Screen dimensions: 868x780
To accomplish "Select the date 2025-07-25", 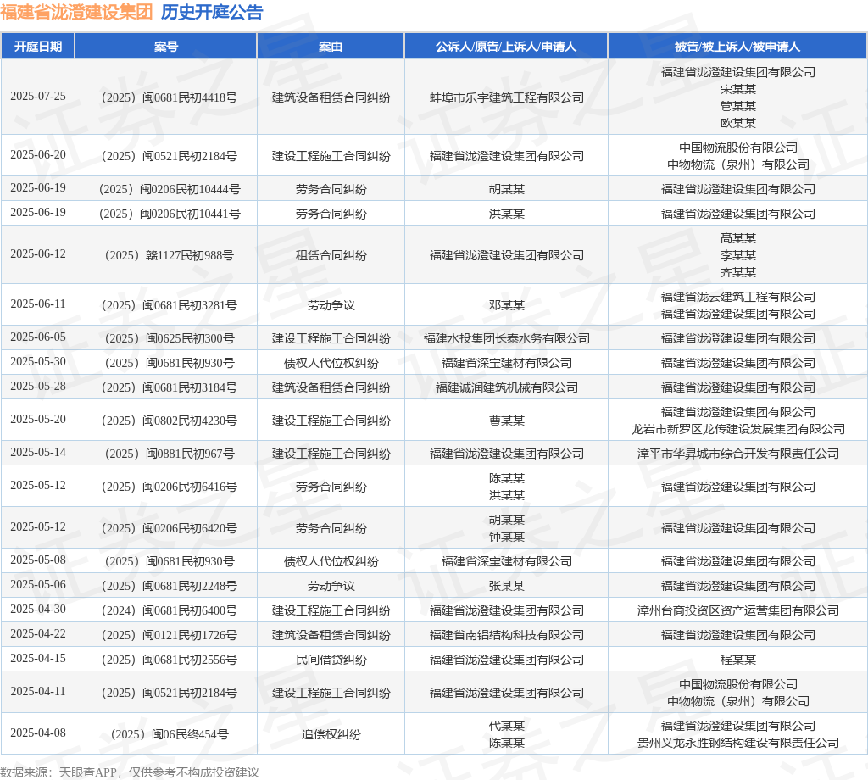I will [37, 97].
